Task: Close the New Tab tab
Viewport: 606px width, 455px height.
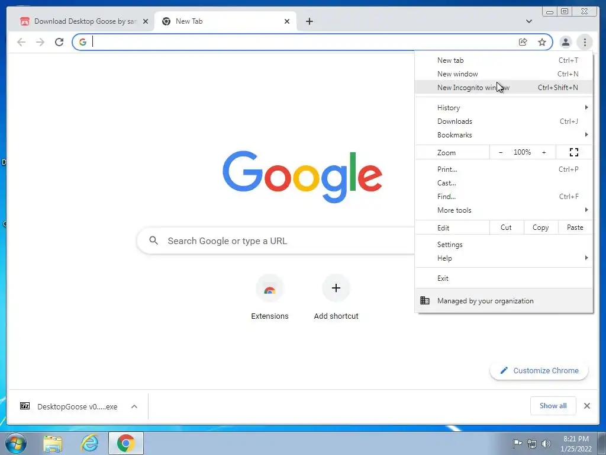Action: pyautogui.click(x=287, y=21)
